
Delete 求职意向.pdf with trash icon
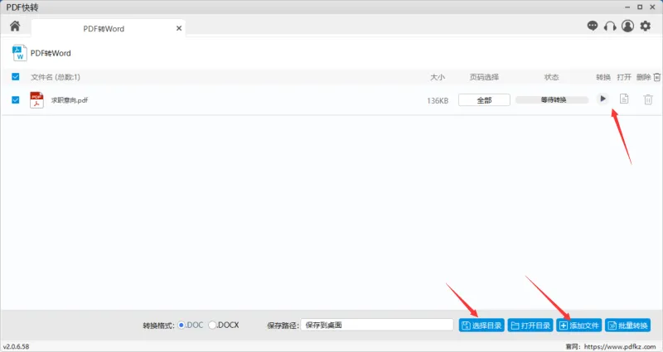(648, 99)
